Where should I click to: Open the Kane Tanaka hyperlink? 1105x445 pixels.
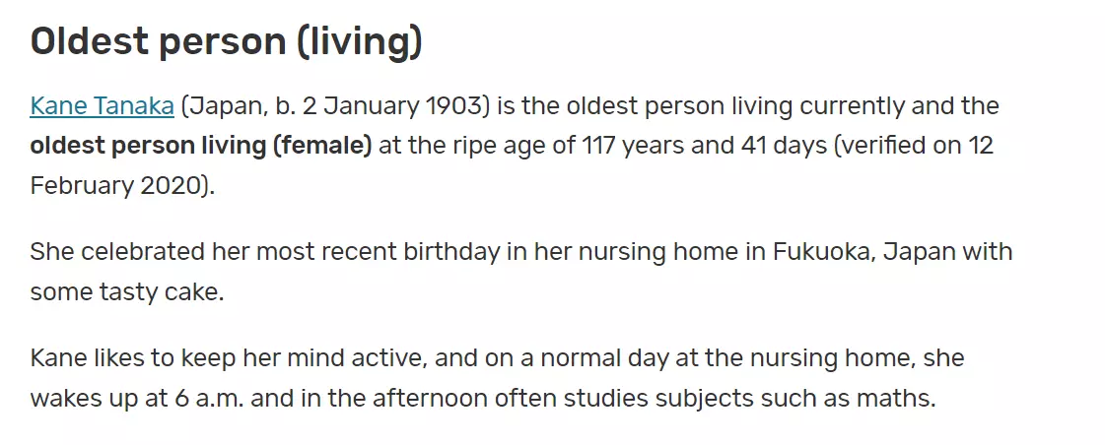point(102,106)
